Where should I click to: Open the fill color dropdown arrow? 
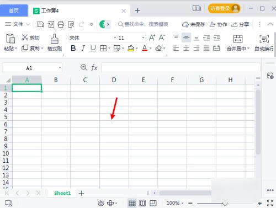pos(137,49)
